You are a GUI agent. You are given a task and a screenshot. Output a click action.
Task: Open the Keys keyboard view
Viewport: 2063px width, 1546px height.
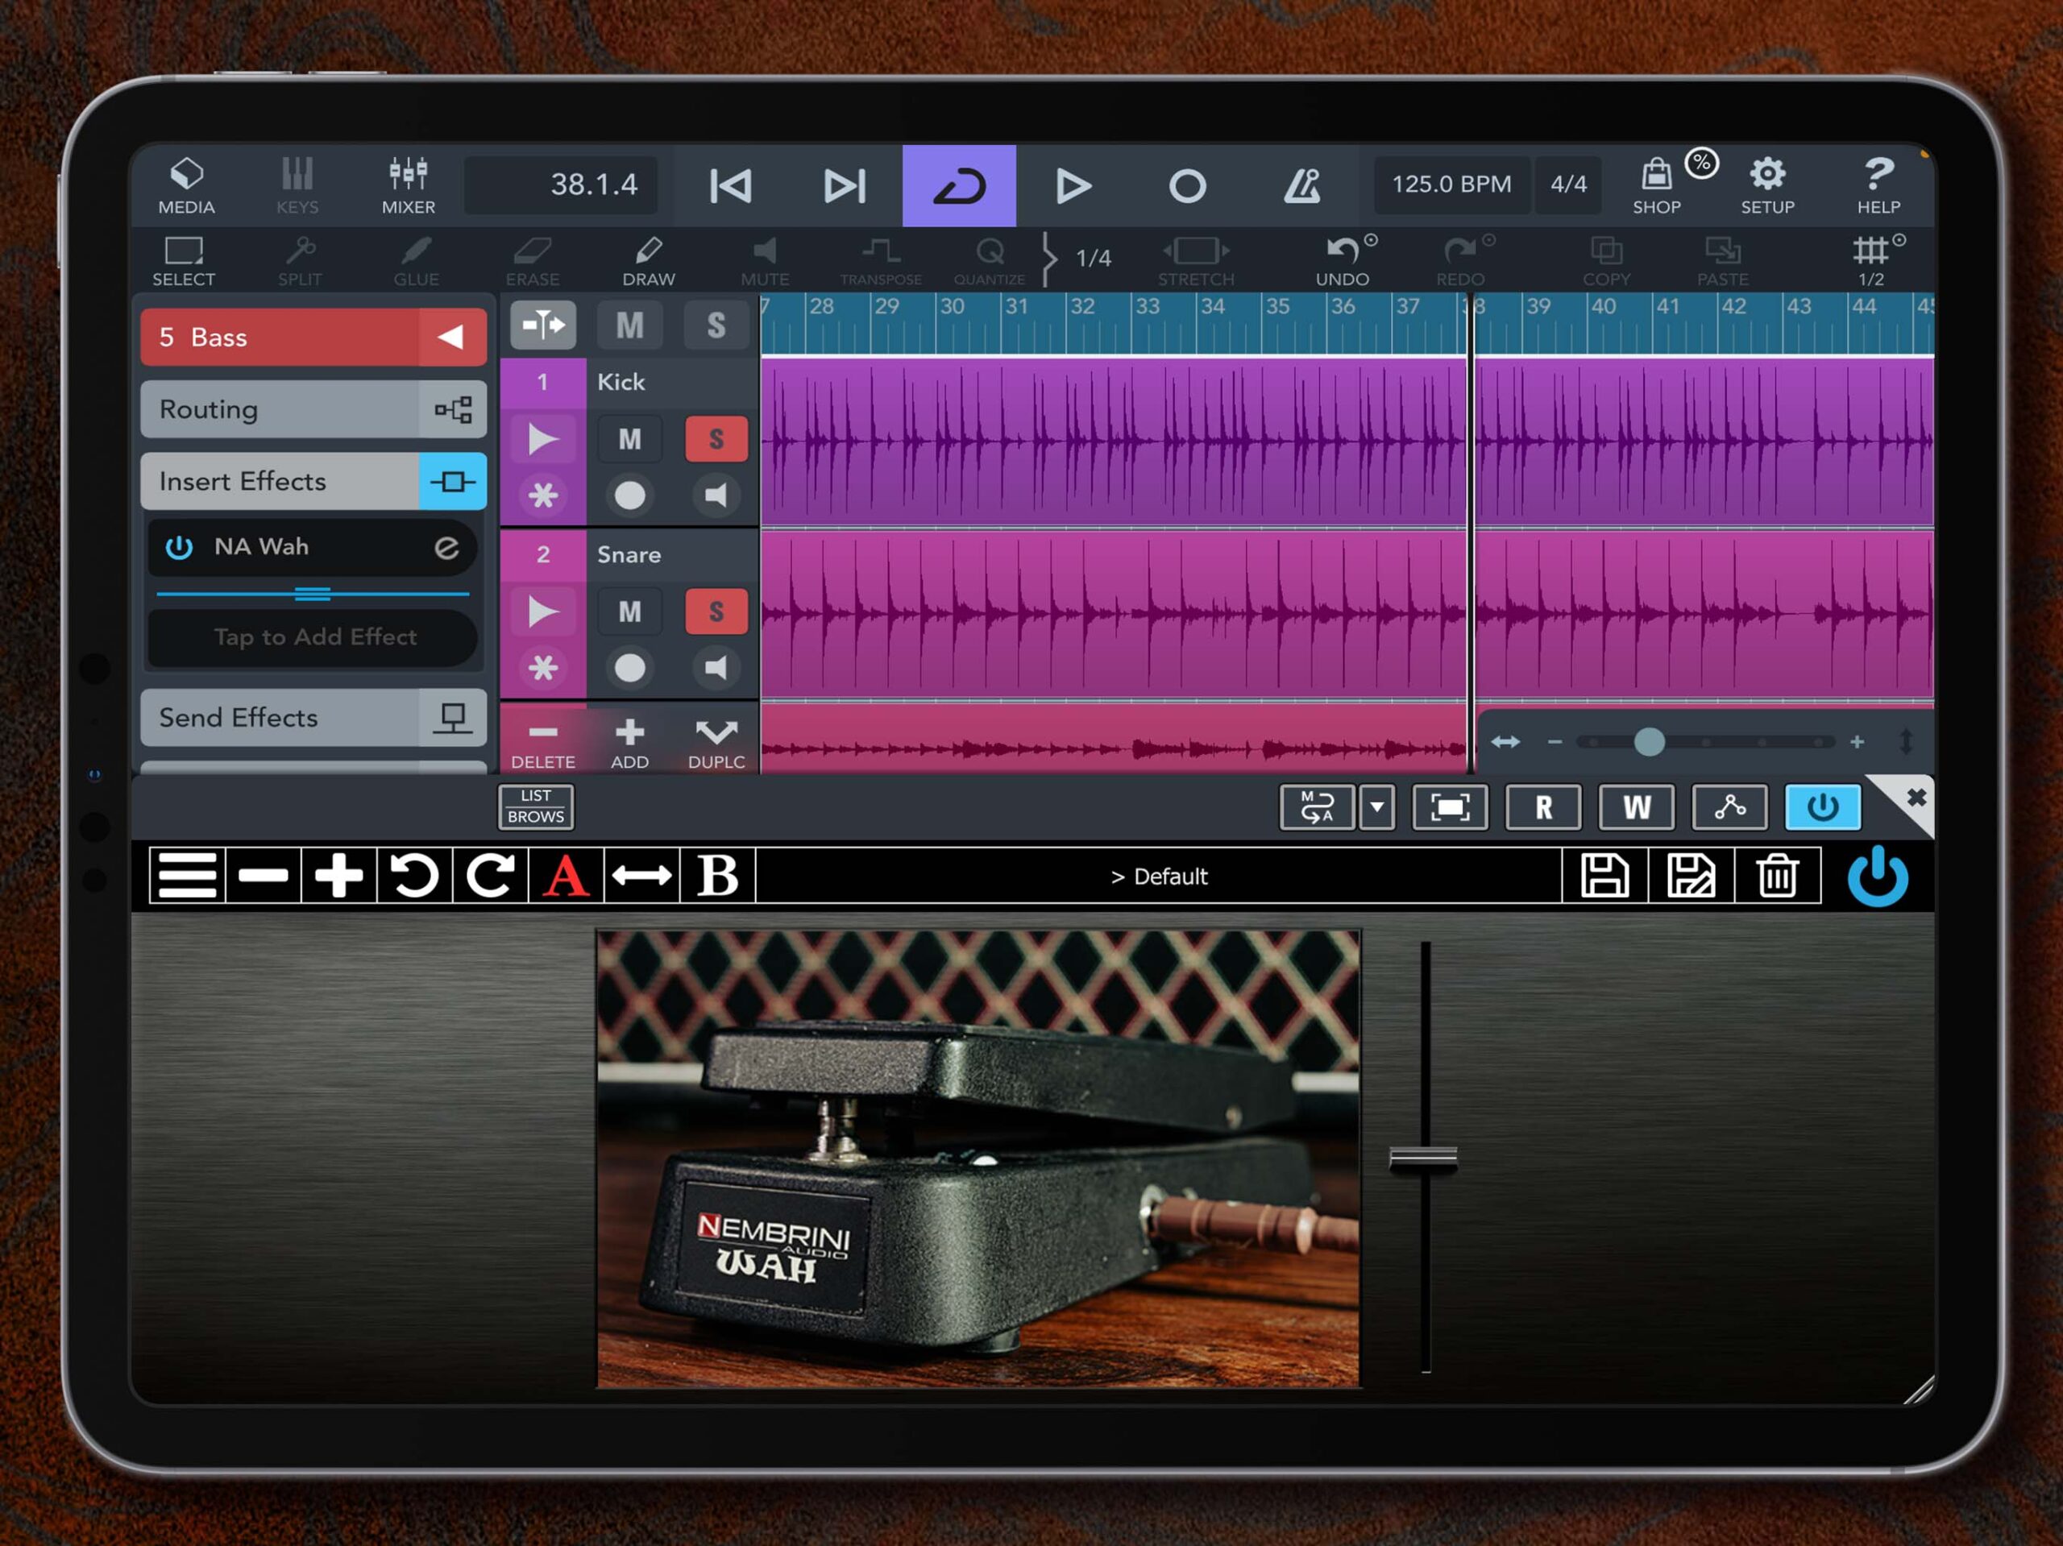(x=297, y=184)
